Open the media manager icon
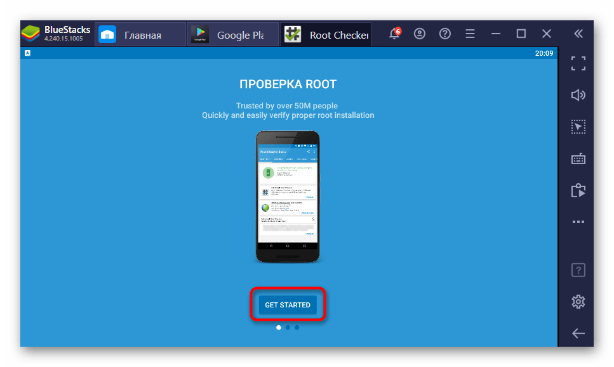This screenshot has width=614, height=367. point(578,190)
